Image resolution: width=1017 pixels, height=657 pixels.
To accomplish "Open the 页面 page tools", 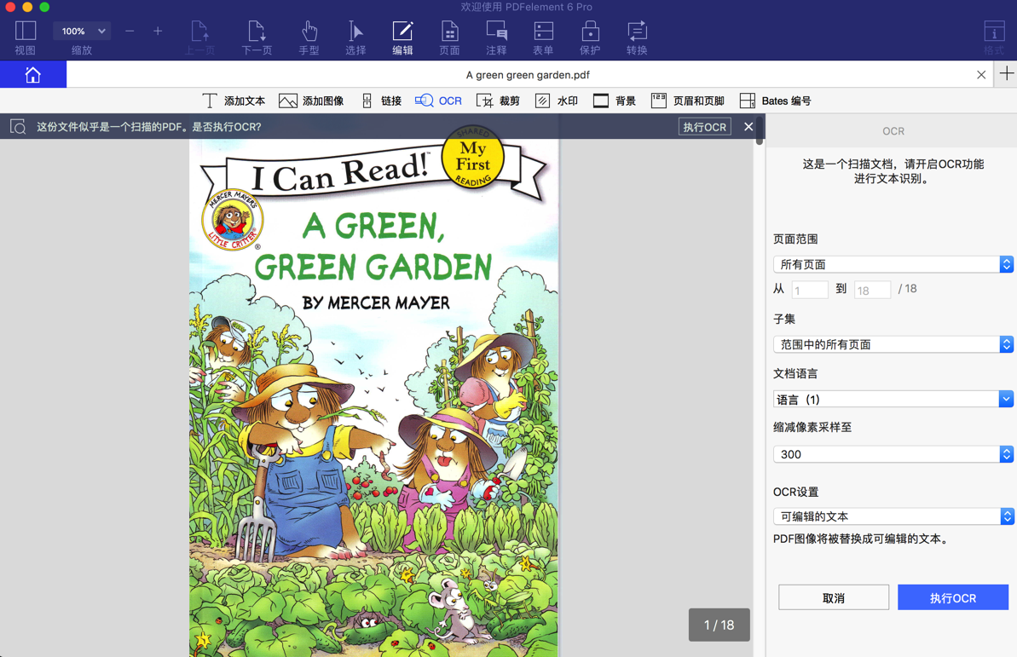I will point(449,37).
